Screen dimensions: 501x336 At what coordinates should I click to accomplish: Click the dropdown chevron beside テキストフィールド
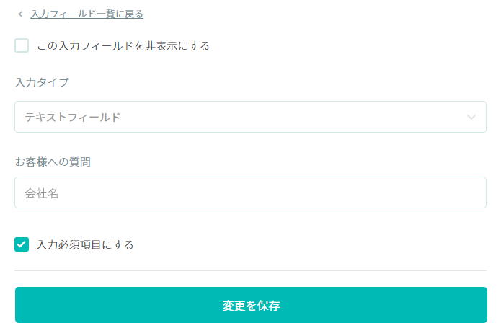pos(471,117)
